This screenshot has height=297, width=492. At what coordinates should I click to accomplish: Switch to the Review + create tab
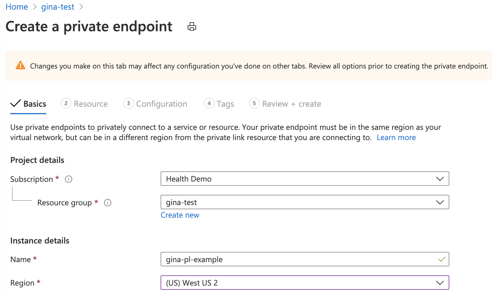[291, 103]
